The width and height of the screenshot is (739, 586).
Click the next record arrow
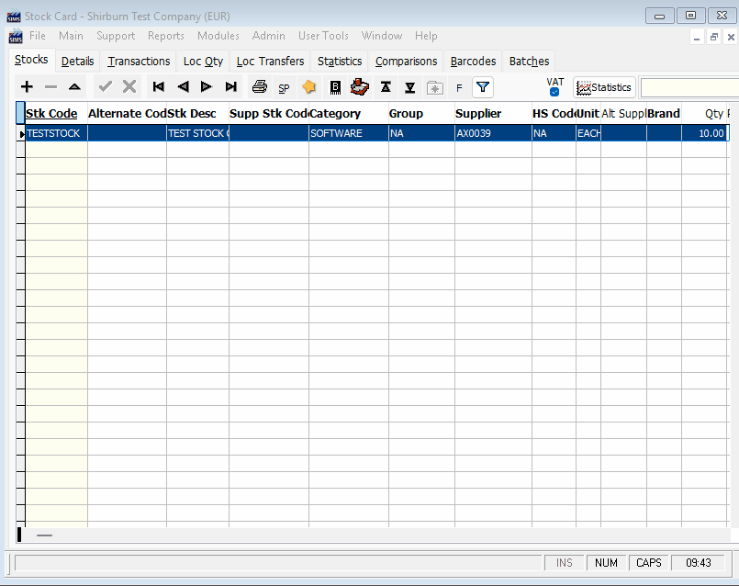(x=207, y=87)
